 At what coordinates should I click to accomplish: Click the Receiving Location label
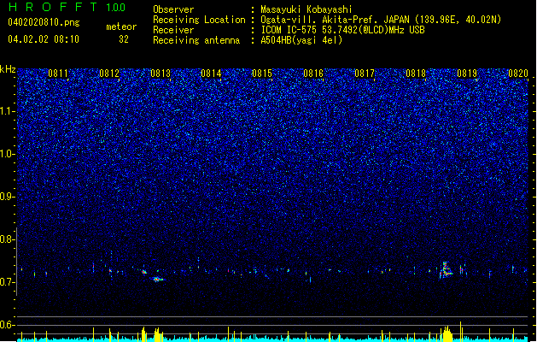pos(199,20)
